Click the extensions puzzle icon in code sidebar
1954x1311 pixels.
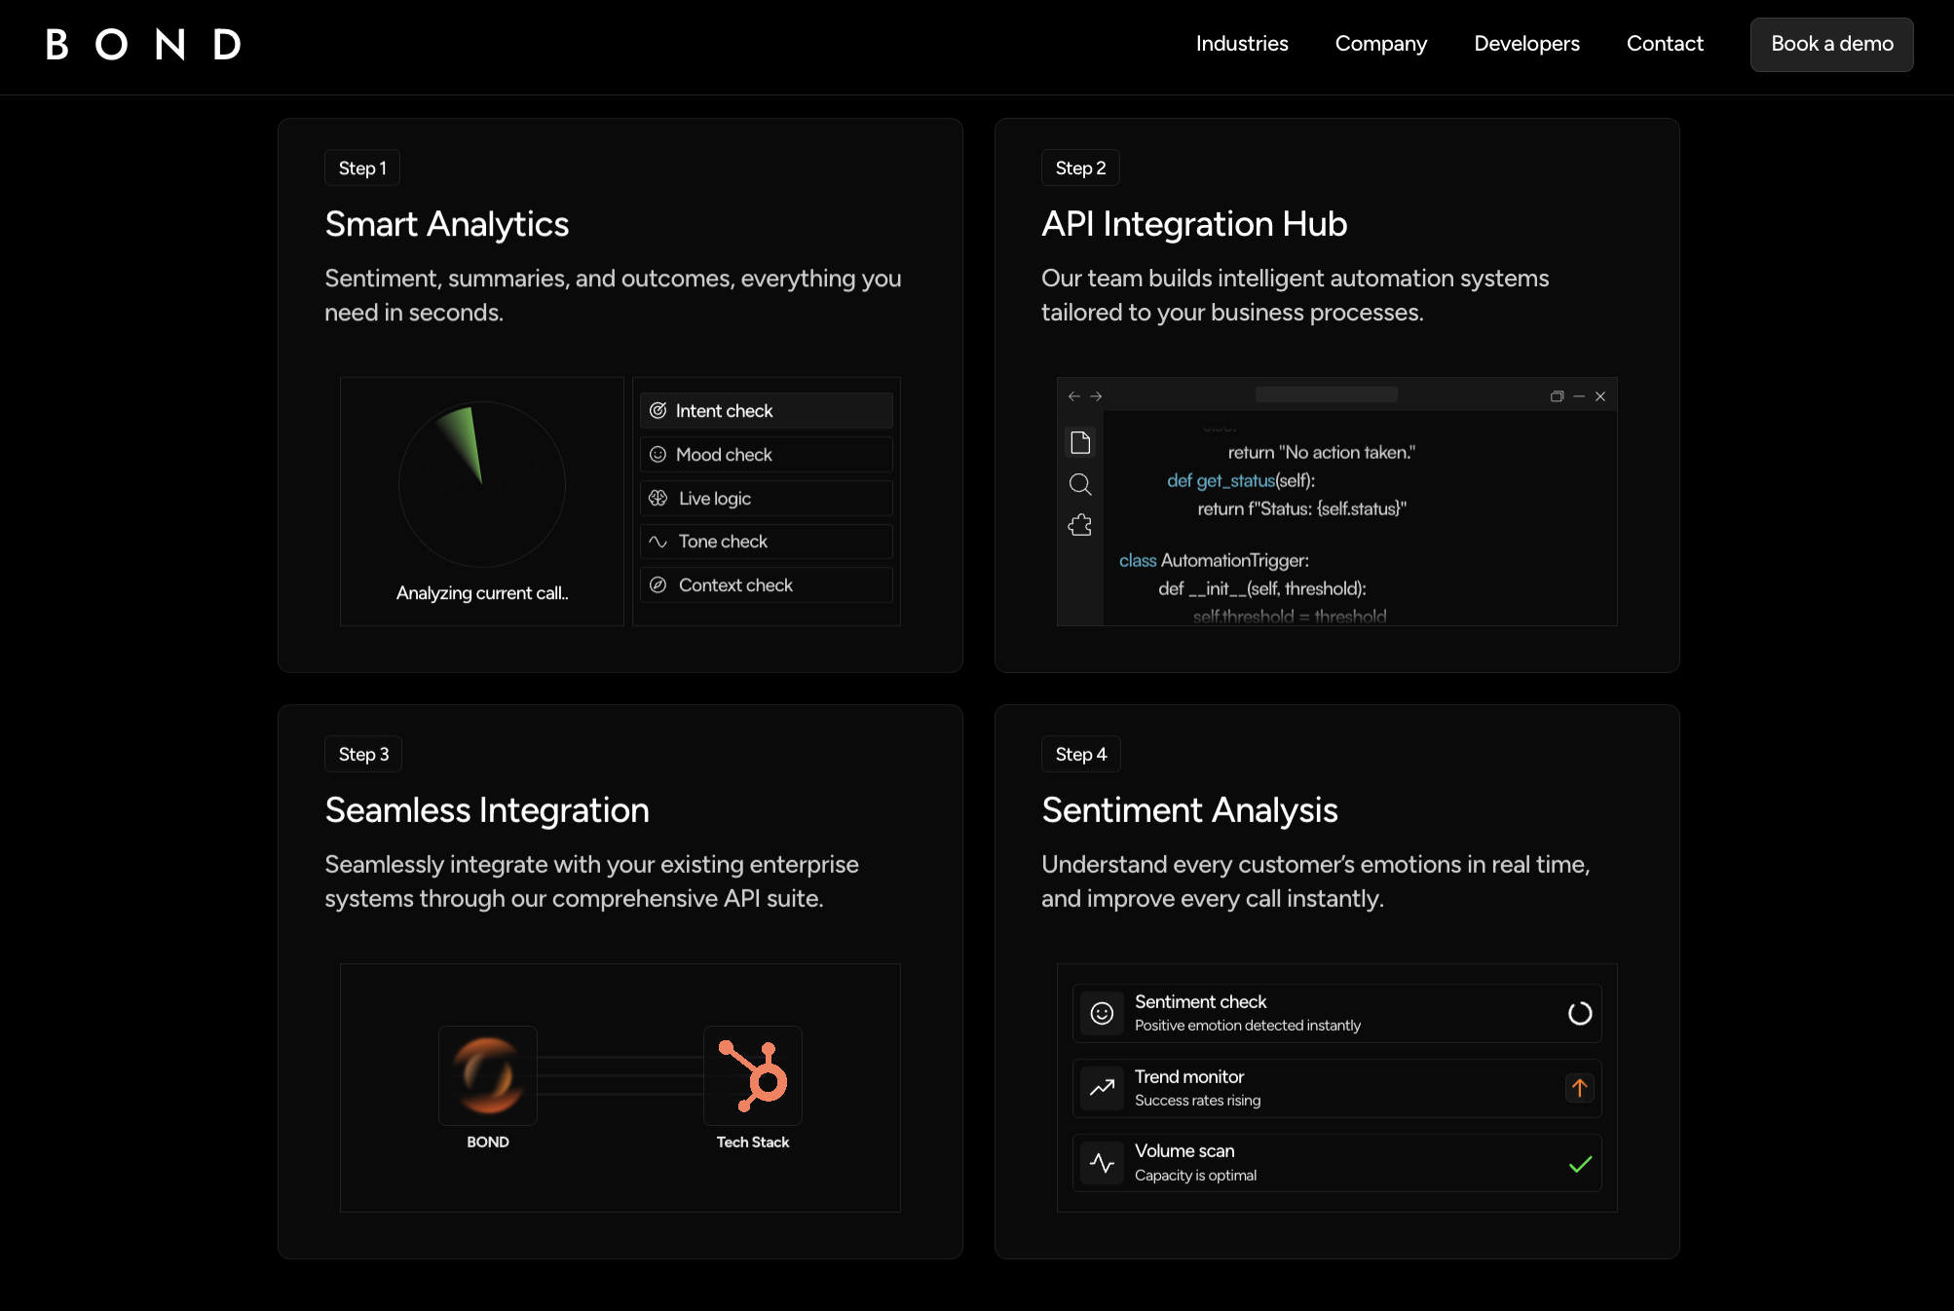coord(1079,526)
